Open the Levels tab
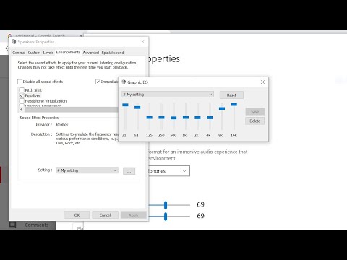 pyautogui.click(x=48, y=53)
